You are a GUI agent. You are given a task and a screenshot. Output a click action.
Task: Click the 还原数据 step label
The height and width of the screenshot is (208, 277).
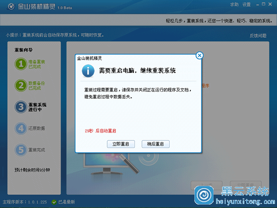coord(37,128)
